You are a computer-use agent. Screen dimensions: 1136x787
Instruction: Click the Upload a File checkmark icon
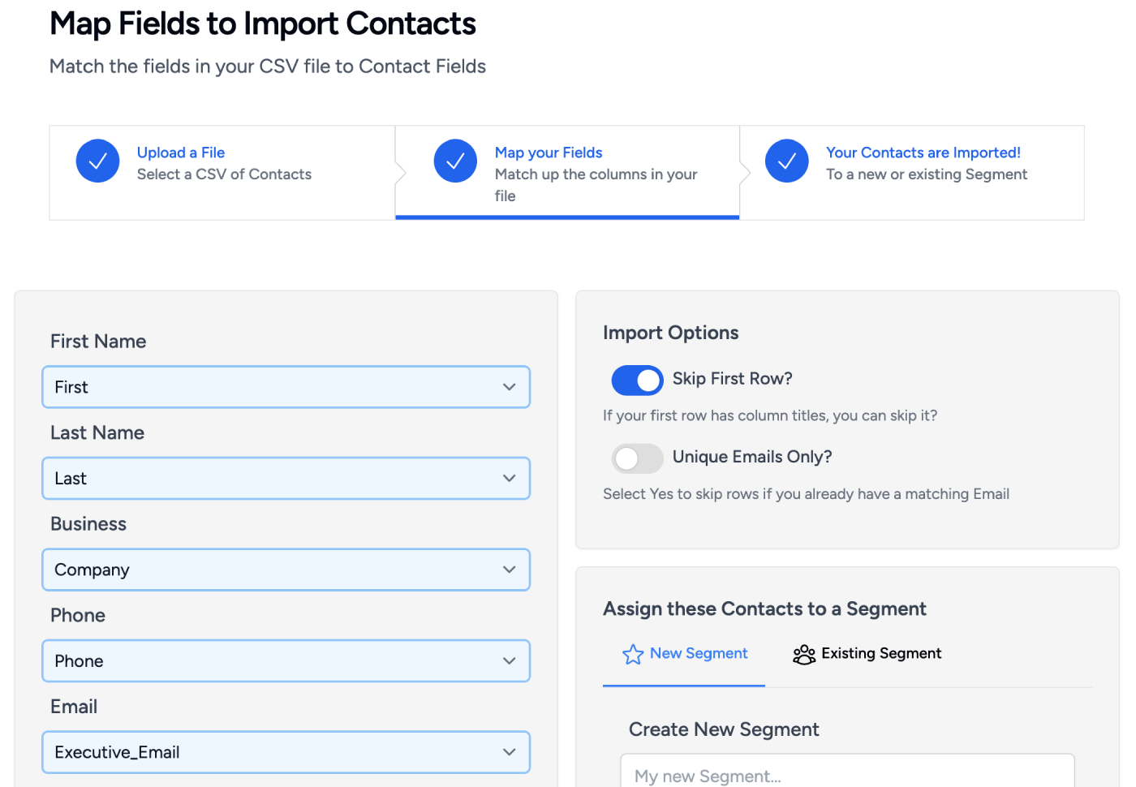[x=97, y=161]
